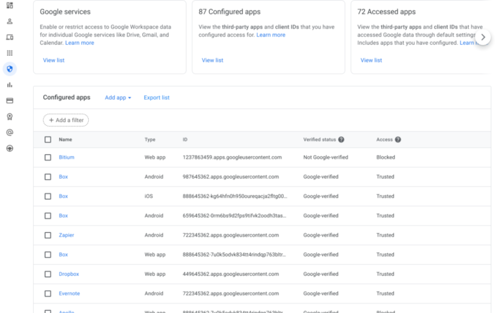Click the 87 Configured apps card title
The image size is (501, 313).
click(230, 12)
